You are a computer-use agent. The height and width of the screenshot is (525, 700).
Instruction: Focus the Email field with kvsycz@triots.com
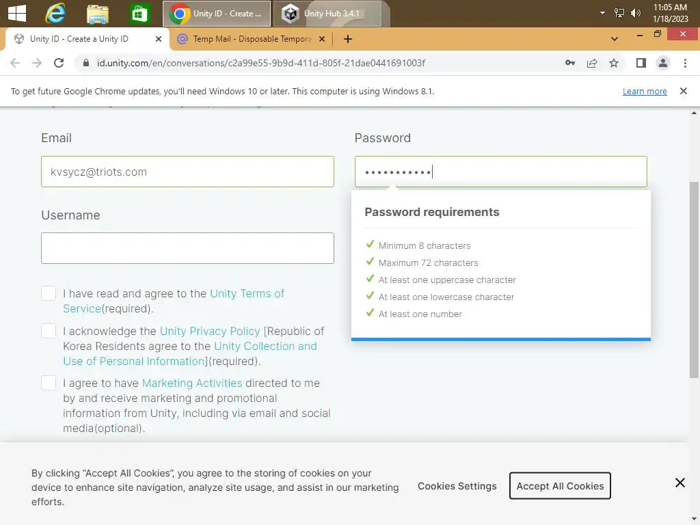coord(187,172)
